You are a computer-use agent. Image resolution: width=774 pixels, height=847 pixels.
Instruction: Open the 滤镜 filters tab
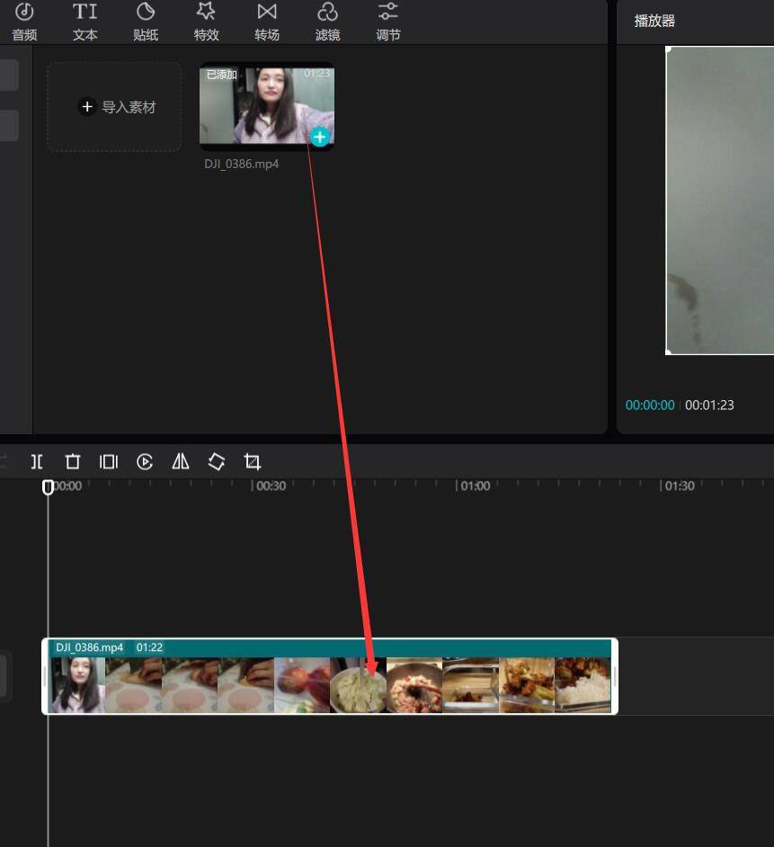click(327, 22)
